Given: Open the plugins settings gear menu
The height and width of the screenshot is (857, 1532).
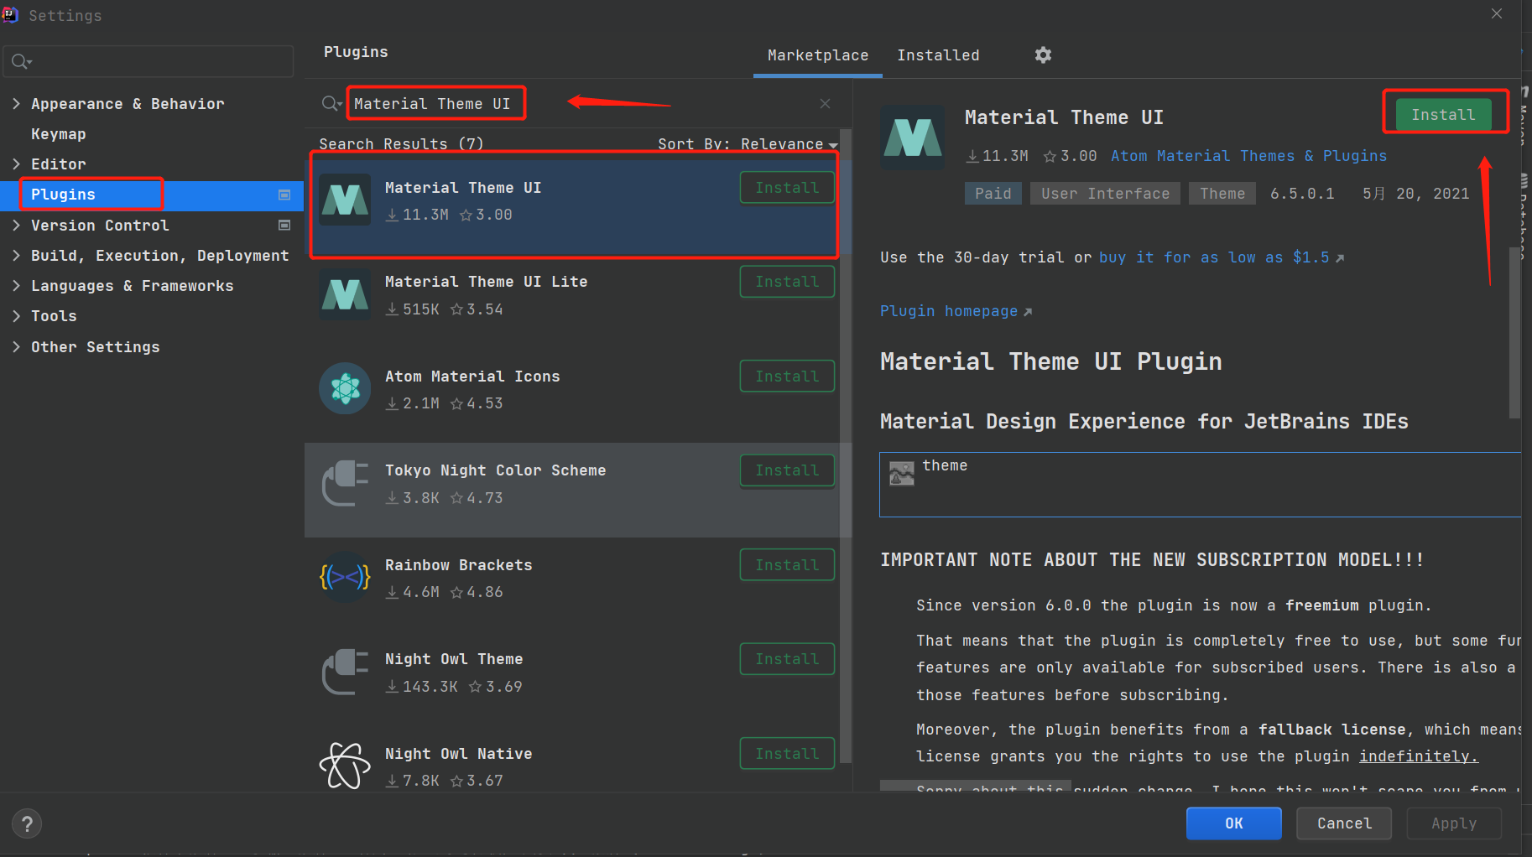Looking at the screenshot, I should [x=1043, y=55].
